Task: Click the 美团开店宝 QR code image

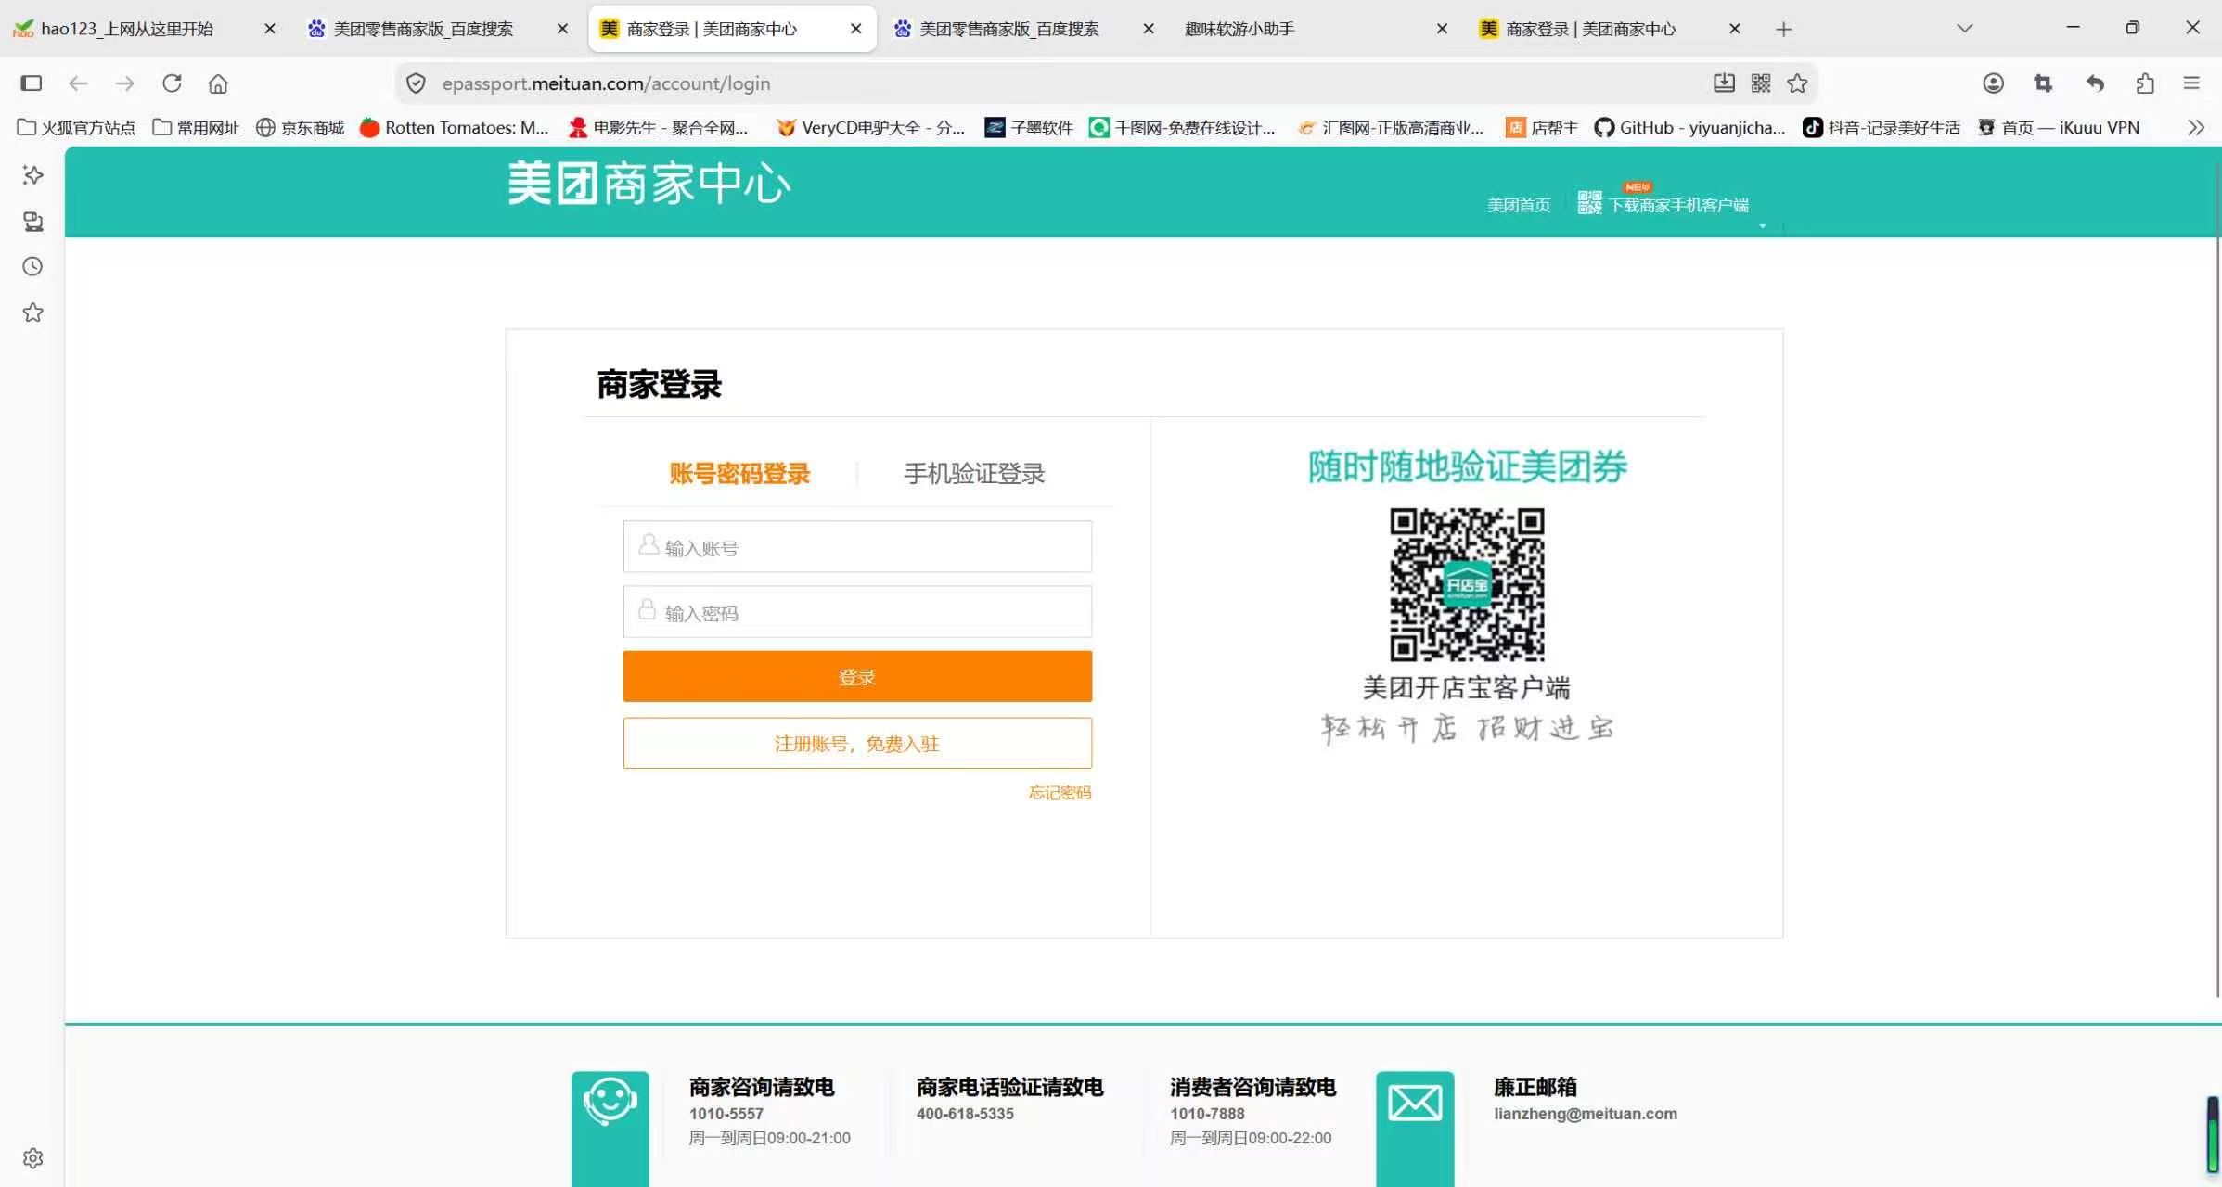Action: tap(1467, 584)
